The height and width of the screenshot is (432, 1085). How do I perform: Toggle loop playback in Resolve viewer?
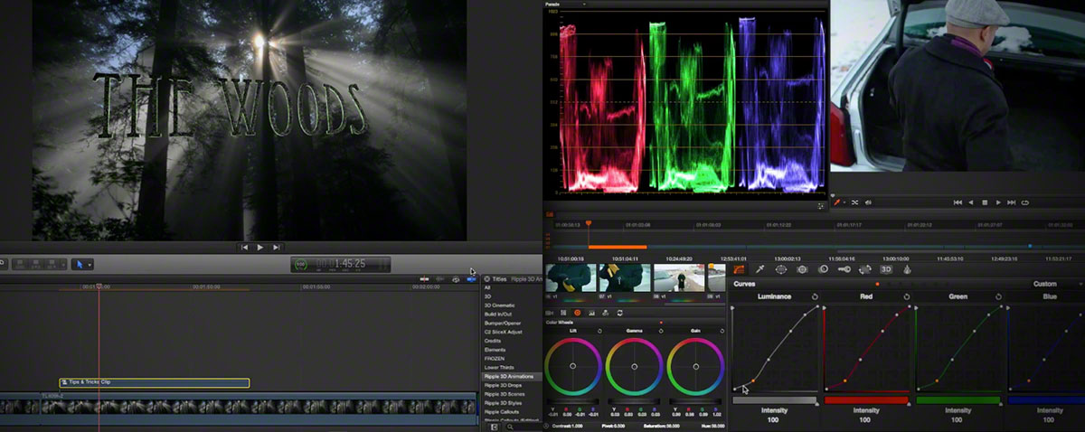[x=1025, y=202]
